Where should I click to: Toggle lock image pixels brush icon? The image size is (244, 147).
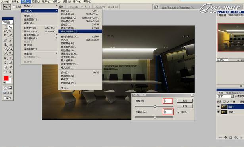[x=228, y=101]
